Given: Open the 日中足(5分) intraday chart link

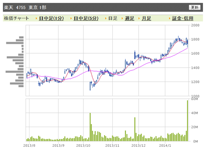Looking at the screenshot, I should pos(86,18).
